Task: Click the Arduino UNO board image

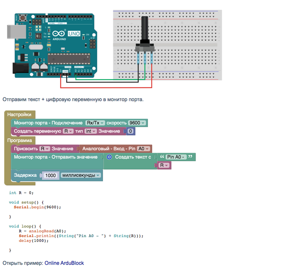Action: coord(53,46)
